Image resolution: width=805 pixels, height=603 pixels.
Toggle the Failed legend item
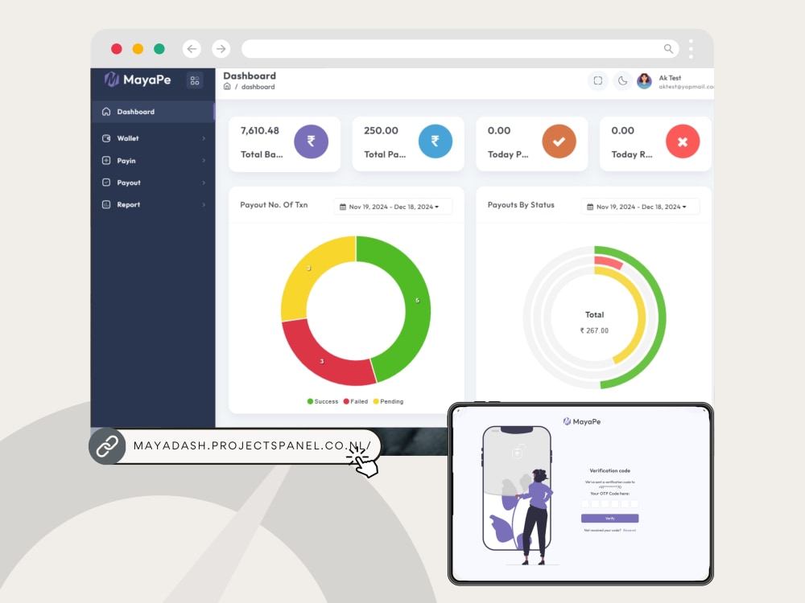[x=355, y=401]
